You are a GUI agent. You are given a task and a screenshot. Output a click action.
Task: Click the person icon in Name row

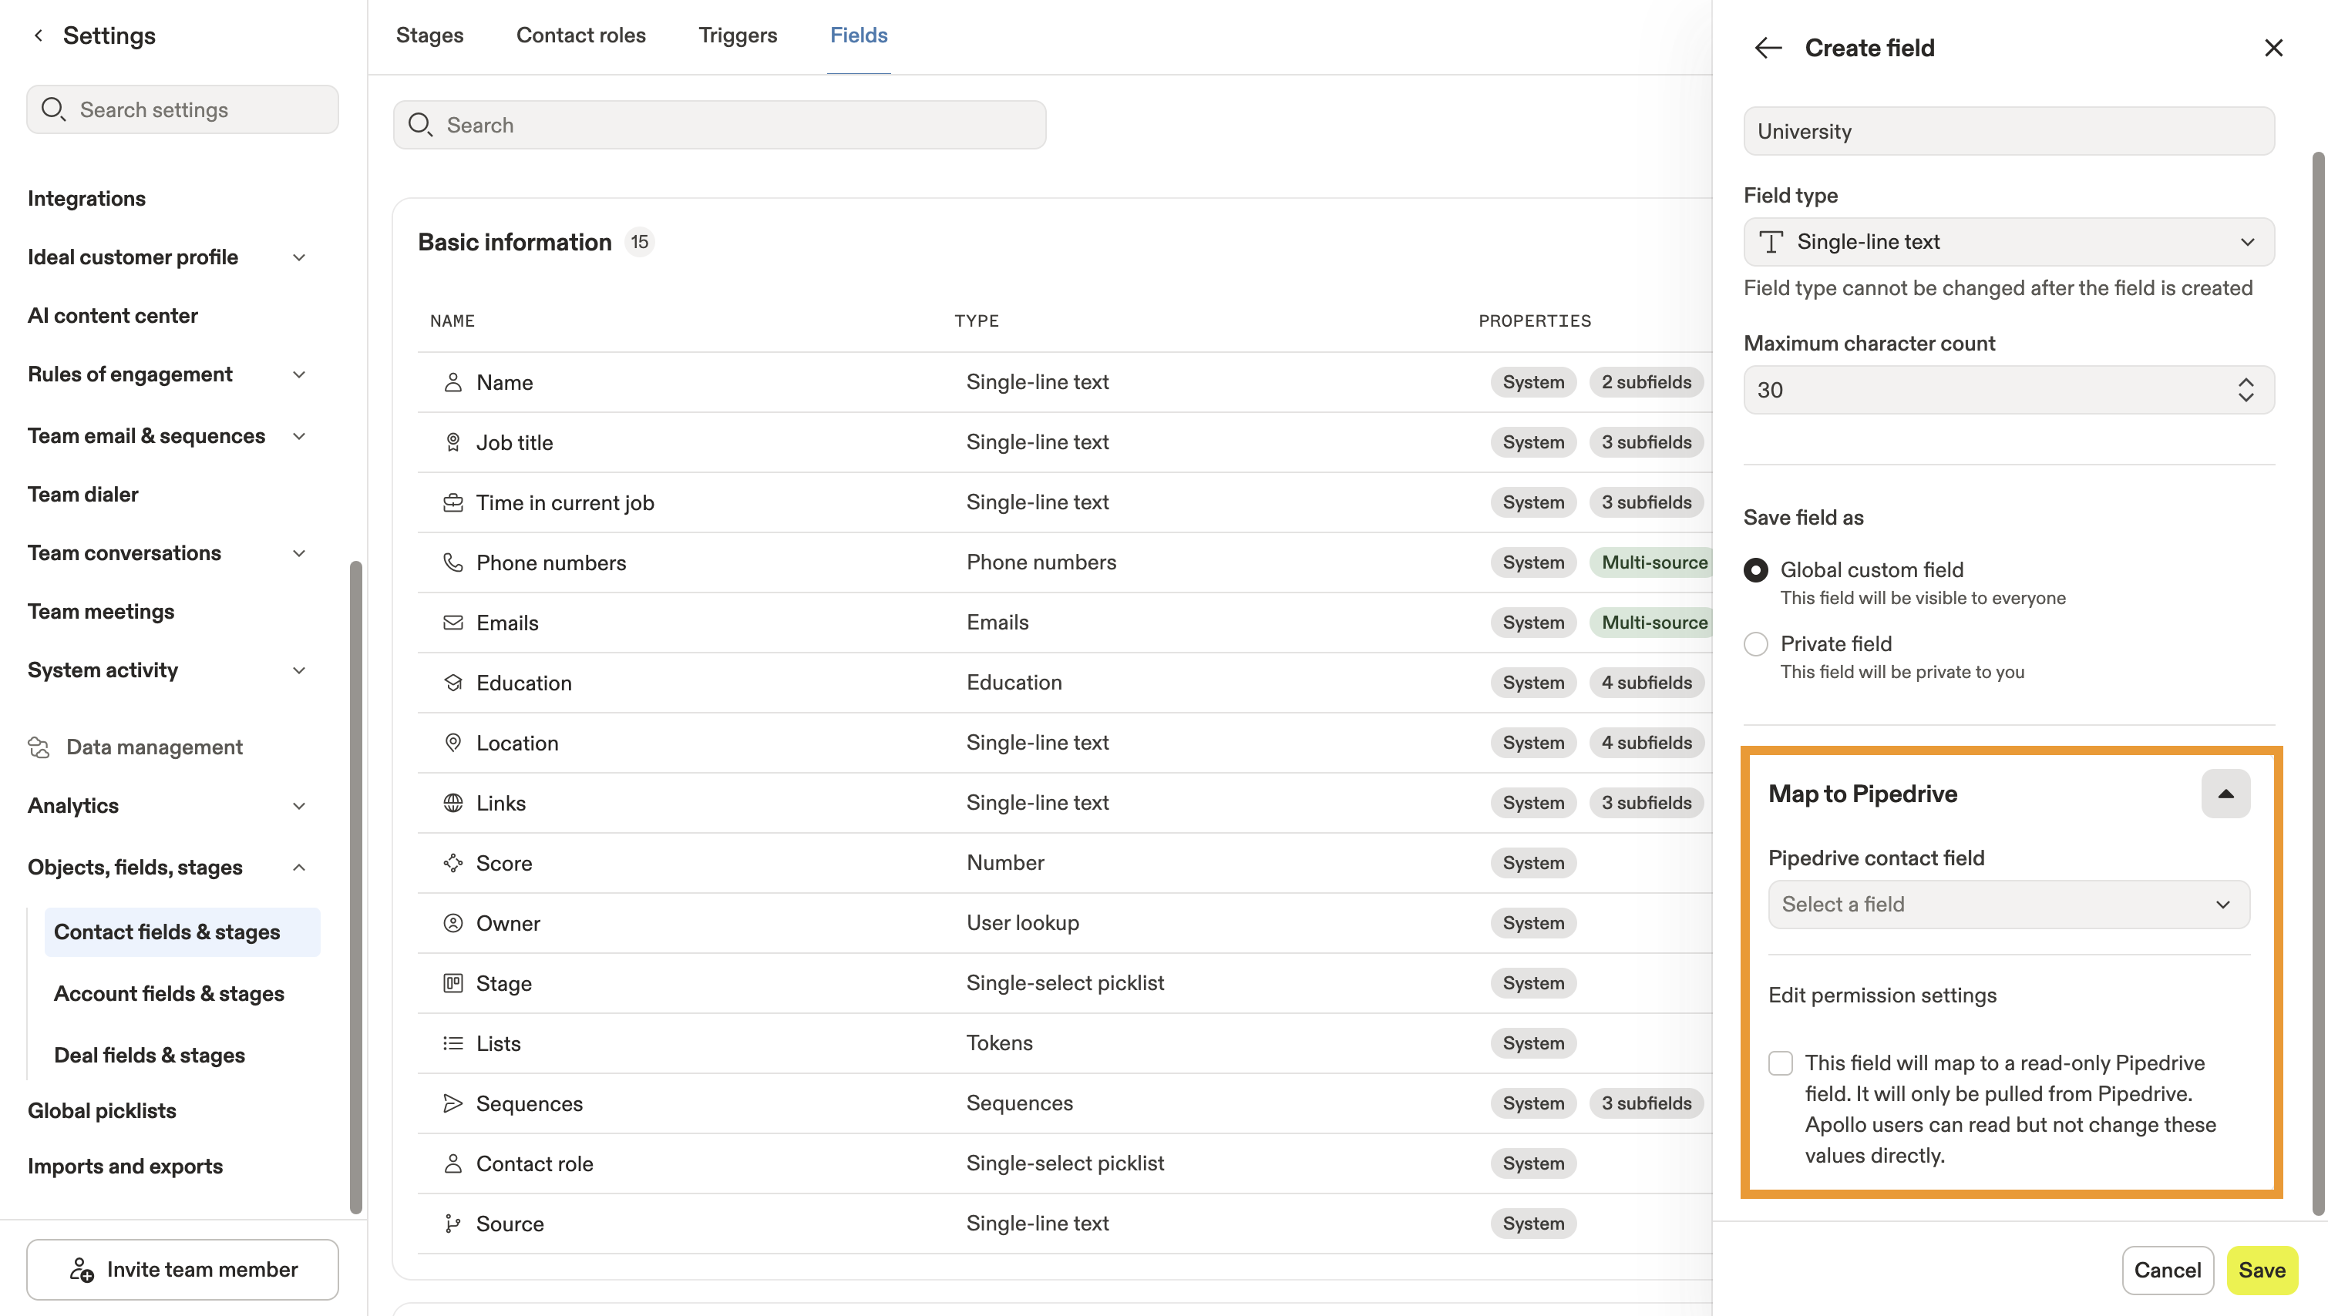453,382
